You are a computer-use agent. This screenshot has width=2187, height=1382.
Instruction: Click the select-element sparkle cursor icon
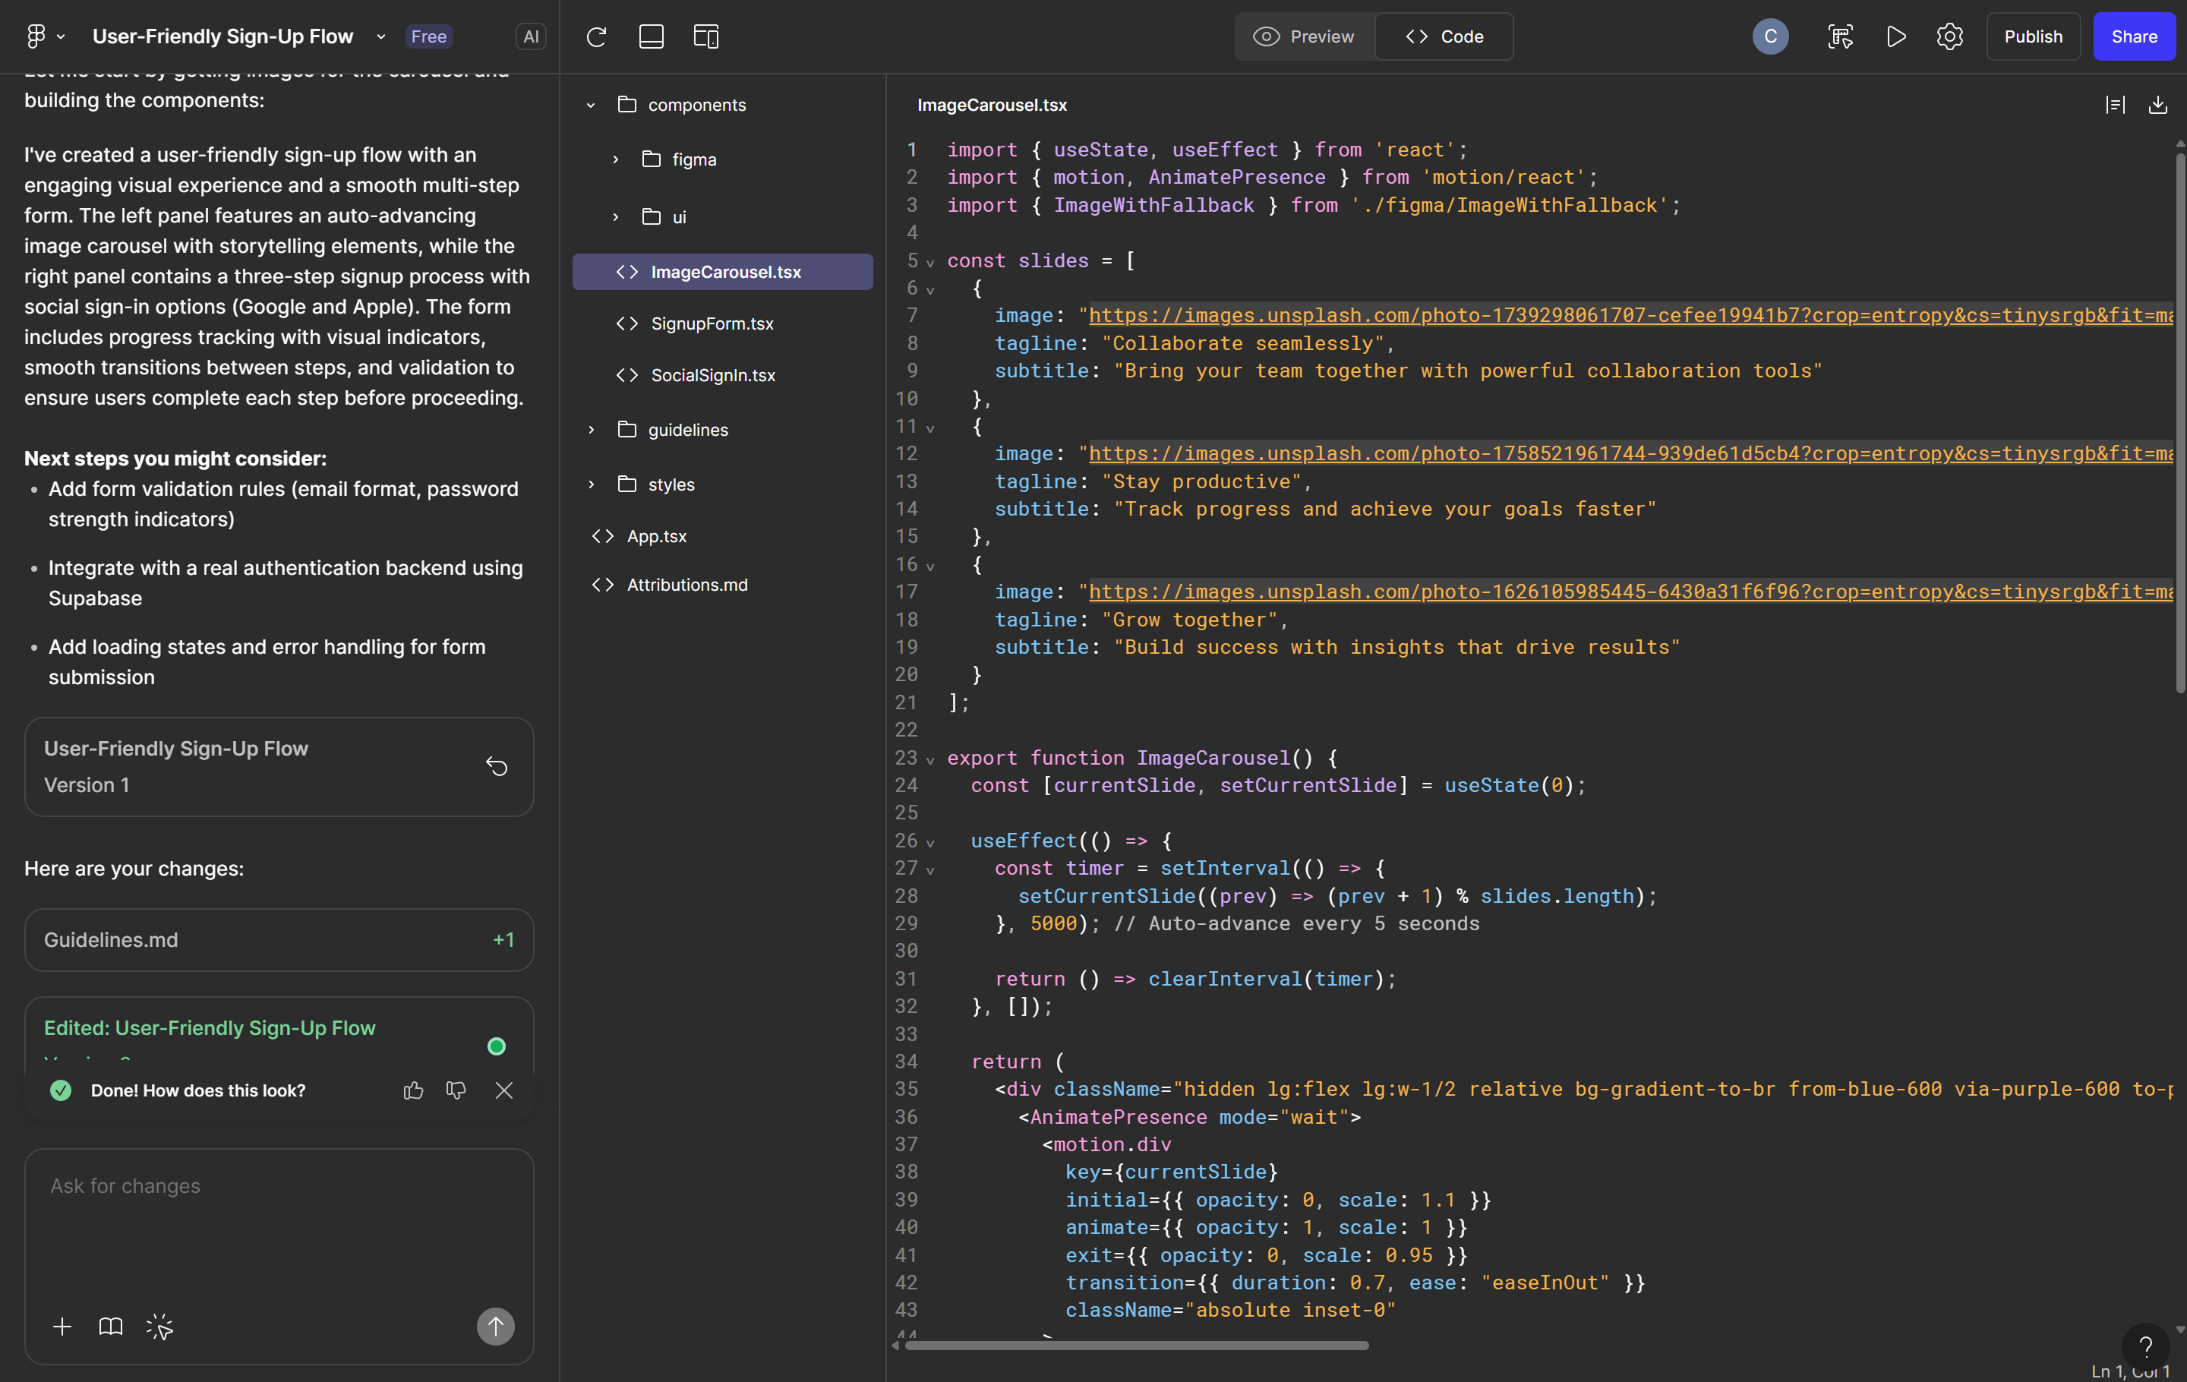pyautogui.click(x=159, y=1327)
